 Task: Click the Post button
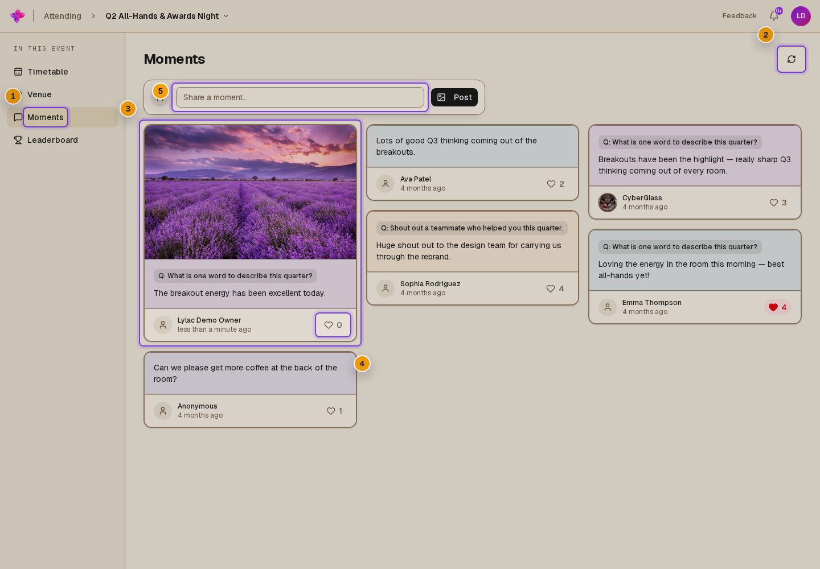(x=454, y=97)
